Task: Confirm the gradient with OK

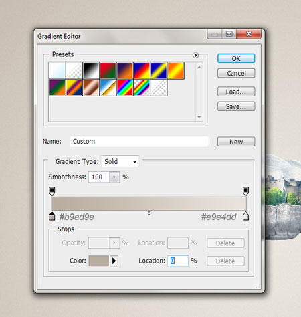Action: coord(236,58)
